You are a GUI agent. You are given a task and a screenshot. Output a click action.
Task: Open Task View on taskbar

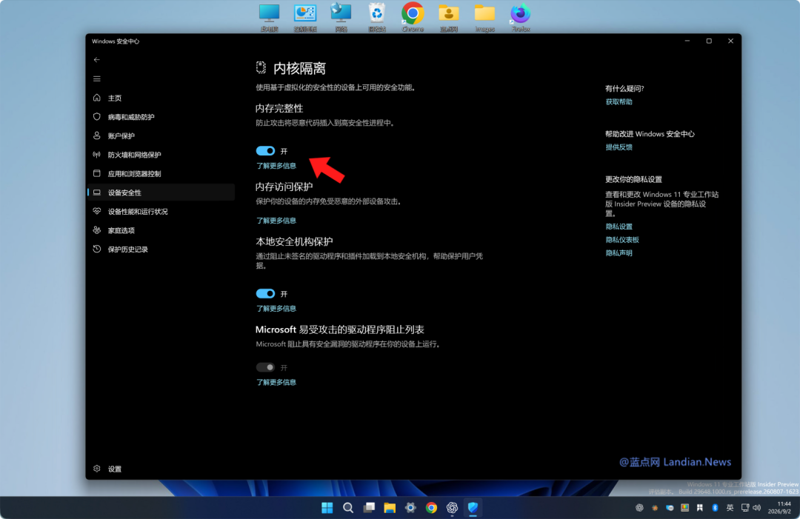369,508
